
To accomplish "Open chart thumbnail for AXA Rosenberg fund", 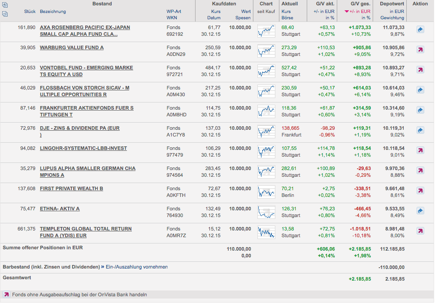I will 266,31.
